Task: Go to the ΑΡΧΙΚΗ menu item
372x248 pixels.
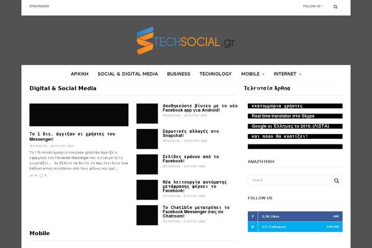Action: coord(79,74)
